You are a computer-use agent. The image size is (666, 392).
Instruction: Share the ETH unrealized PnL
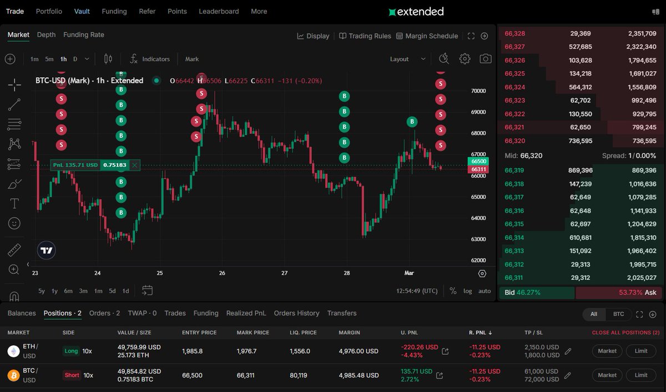445,351
